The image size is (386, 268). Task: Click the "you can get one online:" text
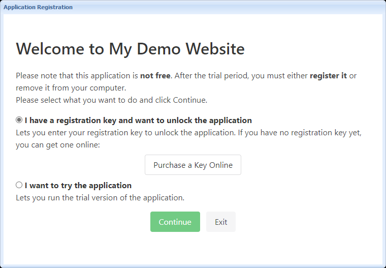[58, 145]
